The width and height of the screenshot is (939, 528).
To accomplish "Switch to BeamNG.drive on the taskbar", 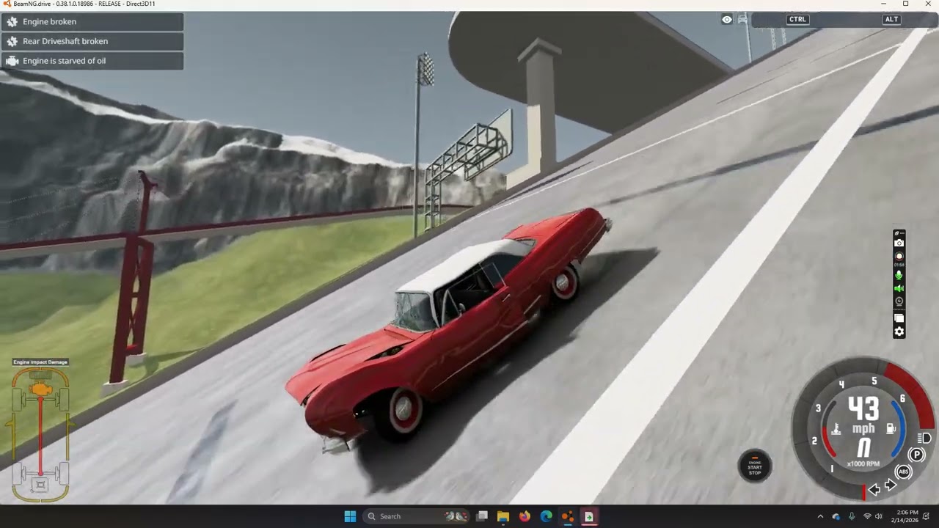I will point(568,516).
